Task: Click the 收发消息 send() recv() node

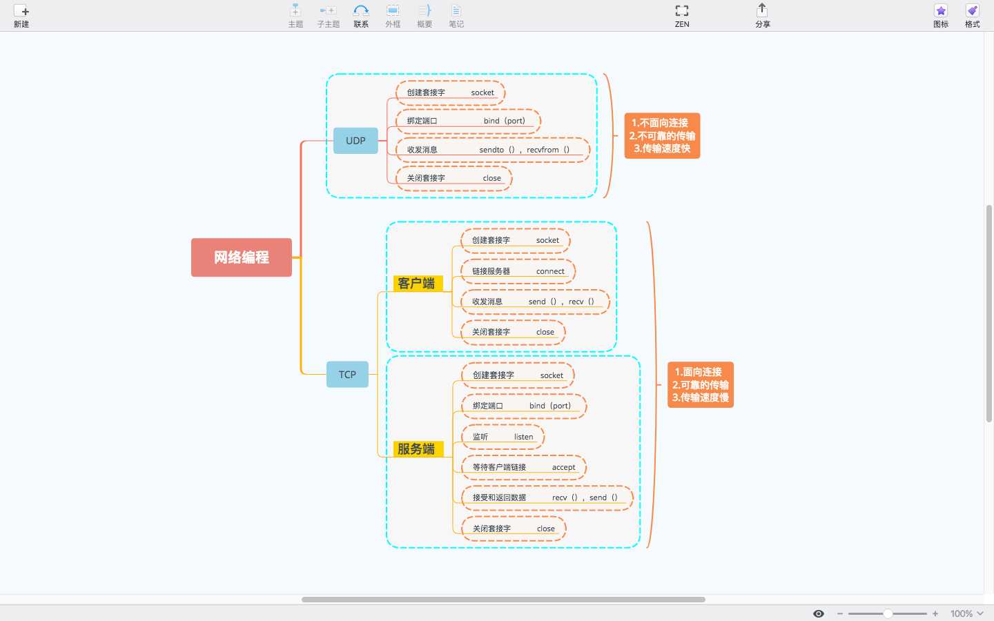Action: click(535, 302)
